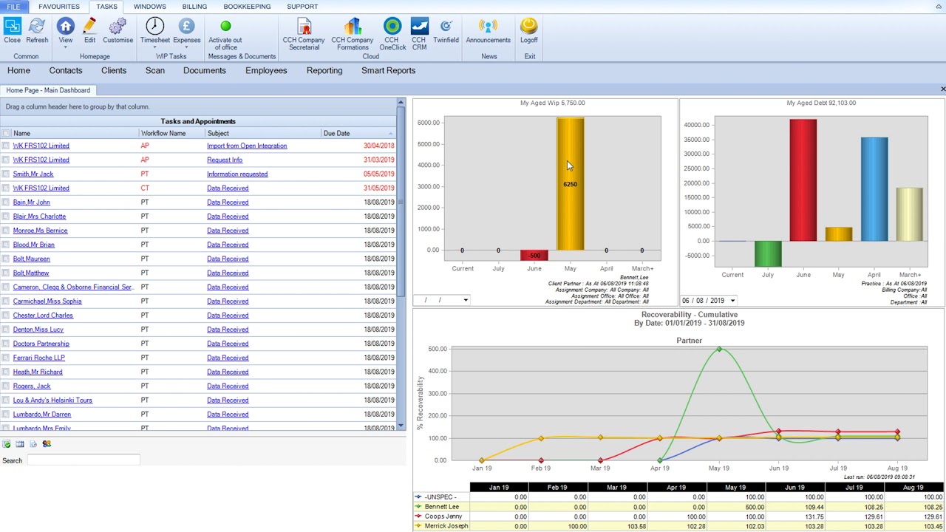Open the 06/08/2019 date dropdown
946x532 pixels.
(x=732, y=301)
